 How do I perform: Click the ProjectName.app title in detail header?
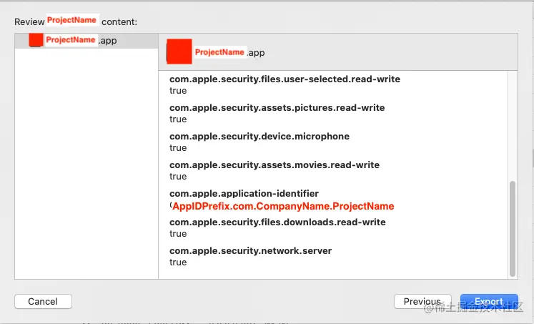[x=230, y=52]
